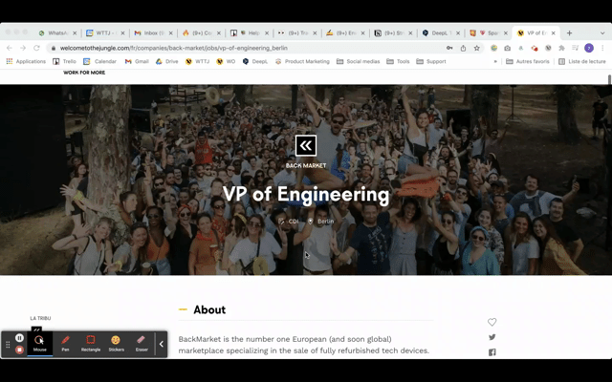Choose the Eraser tool

(x=142, y=343)
